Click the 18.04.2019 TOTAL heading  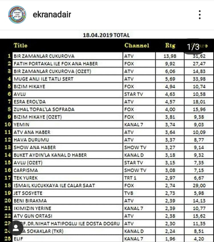click(x=106, y=35)
